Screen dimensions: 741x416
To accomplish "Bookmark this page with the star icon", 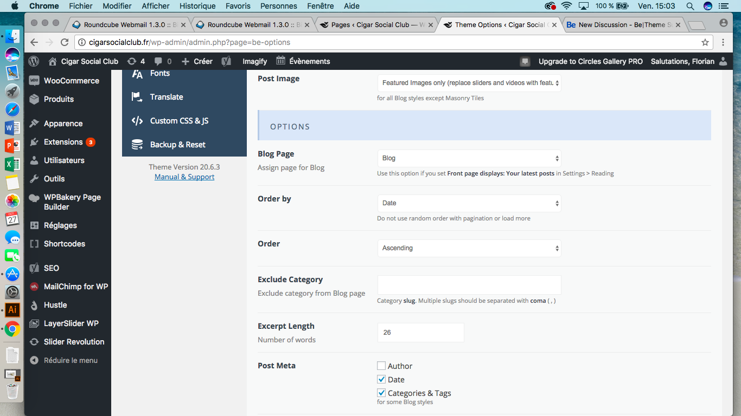I will [705, 42].
